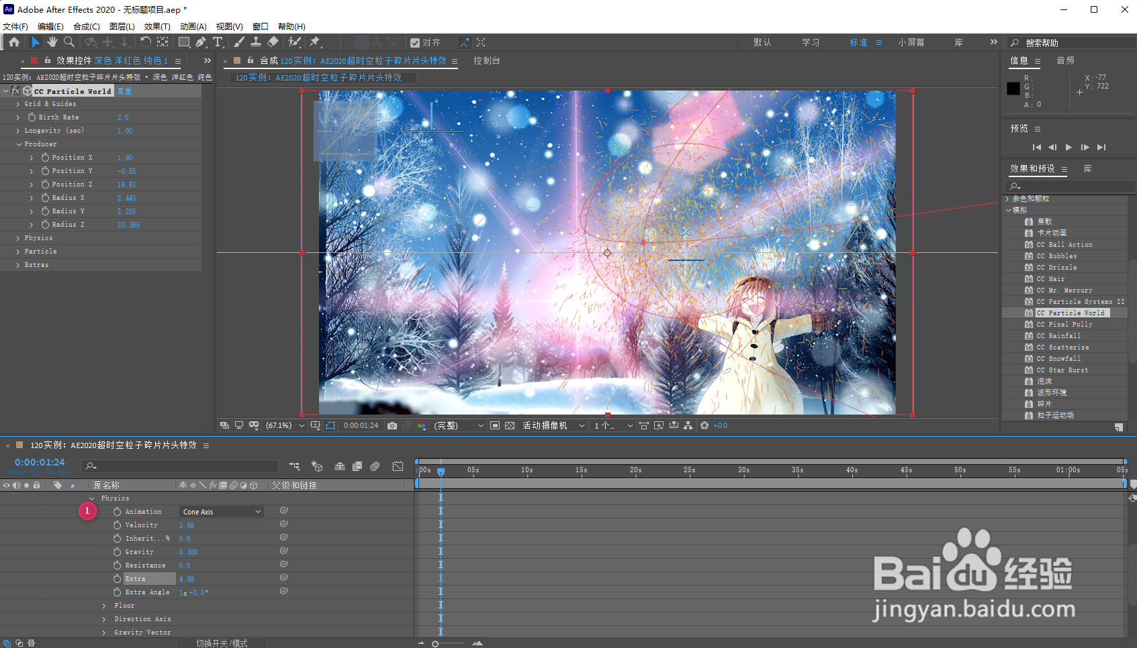Image resolution: width=1137 pixels, height=648 pixels.
Task: Expand the Grid & Guides group
Action: tap(18, 104)
